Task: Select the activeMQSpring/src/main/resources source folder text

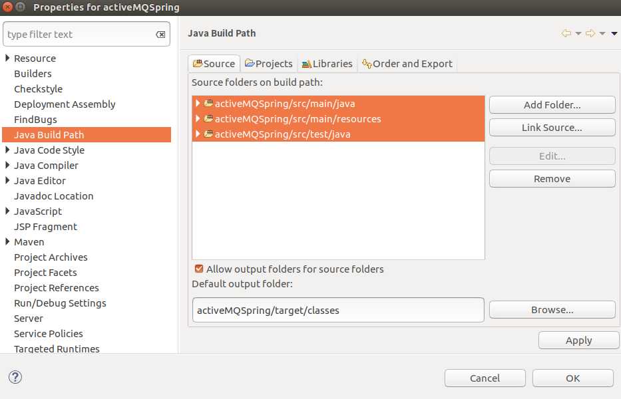Action: point(298,119)
